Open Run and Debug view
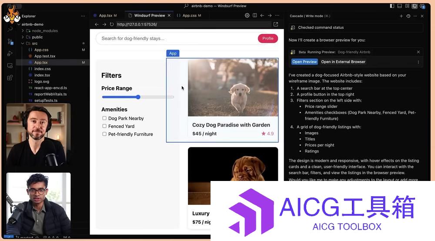 click(x=10, y=54)
